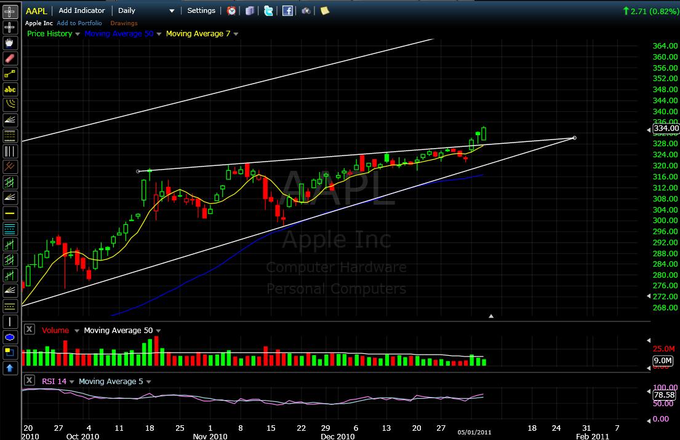
Task: Open Volume's Moving Average 50 dropdown arrow
Action: 158,331
